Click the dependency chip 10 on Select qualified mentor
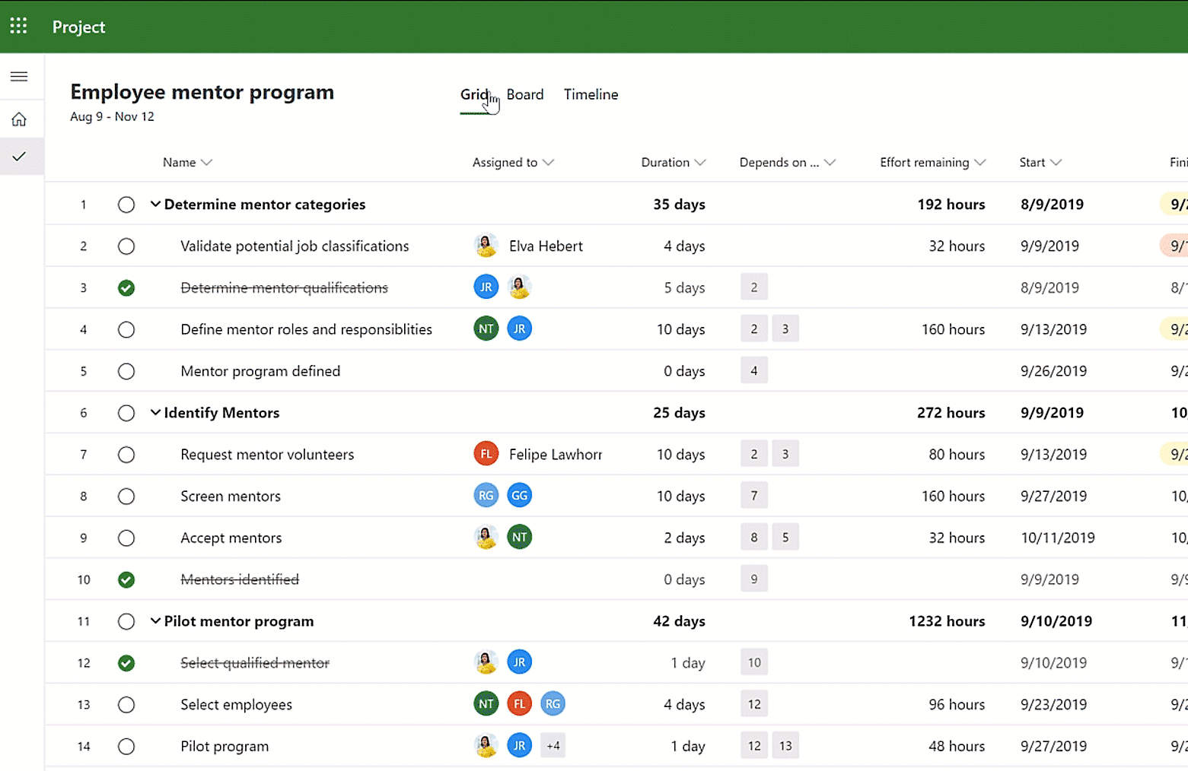1188x771 pixels. pos(753,662)
